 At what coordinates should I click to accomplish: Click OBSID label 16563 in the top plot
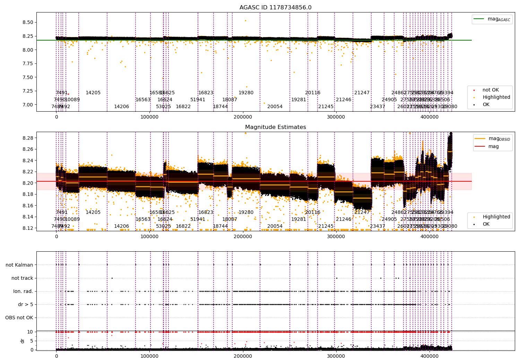(143, 100)
